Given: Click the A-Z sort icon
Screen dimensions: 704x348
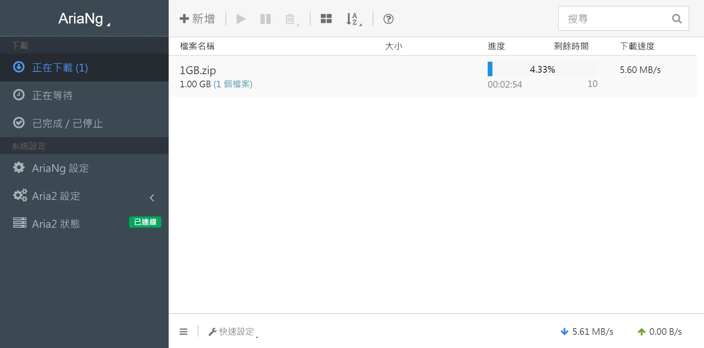Looking at the screenshot, I should (352, 19).
